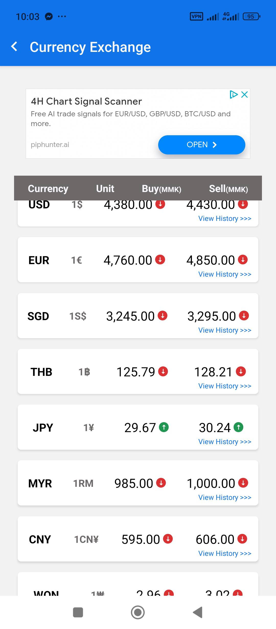Screen dimensions: 276x629
Task: Open recent apps square button
Action: pos(78,612)
